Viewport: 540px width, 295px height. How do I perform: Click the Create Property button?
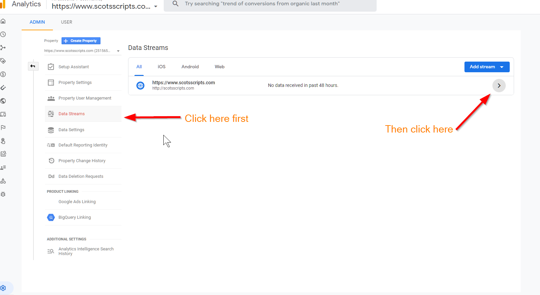81,41
